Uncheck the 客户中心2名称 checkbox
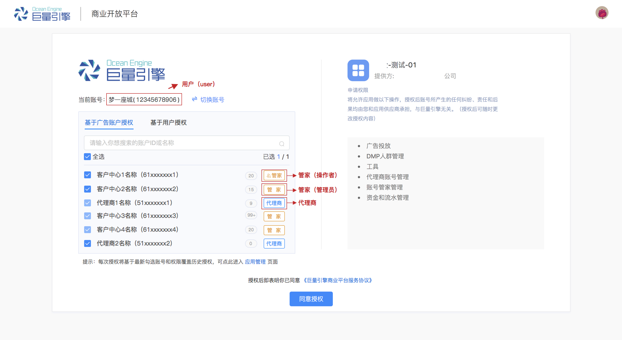Image resolution: width=622 pixels, height=340 pixels. 88,189
